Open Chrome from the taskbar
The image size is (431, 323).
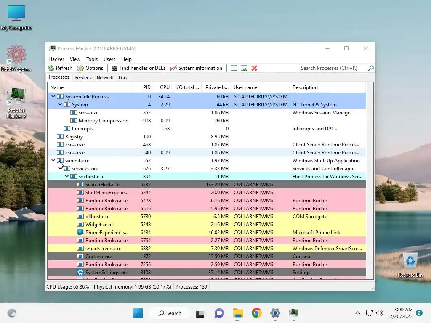click(256, 313)
